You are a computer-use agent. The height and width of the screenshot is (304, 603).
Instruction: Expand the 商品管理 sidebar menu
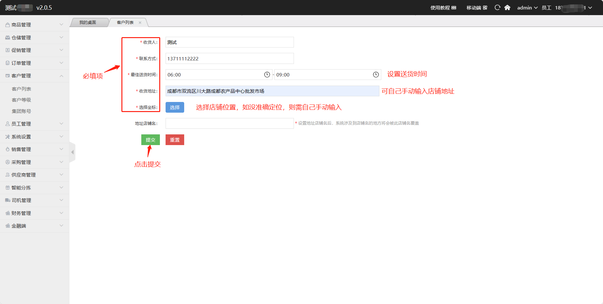pos(34,25)
